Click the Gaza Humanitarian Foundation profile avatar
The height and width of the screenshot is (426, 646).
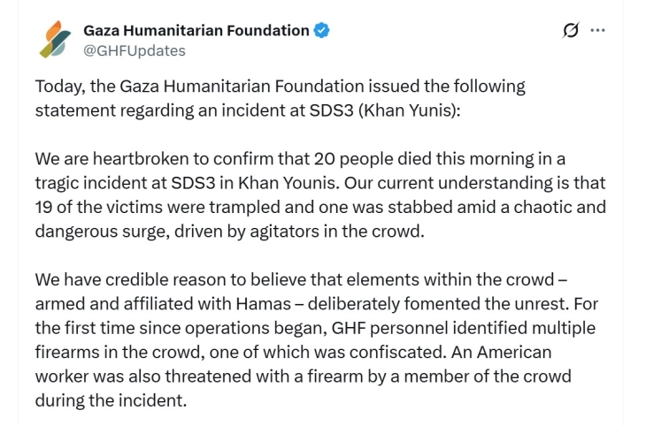tap(56, 40)
